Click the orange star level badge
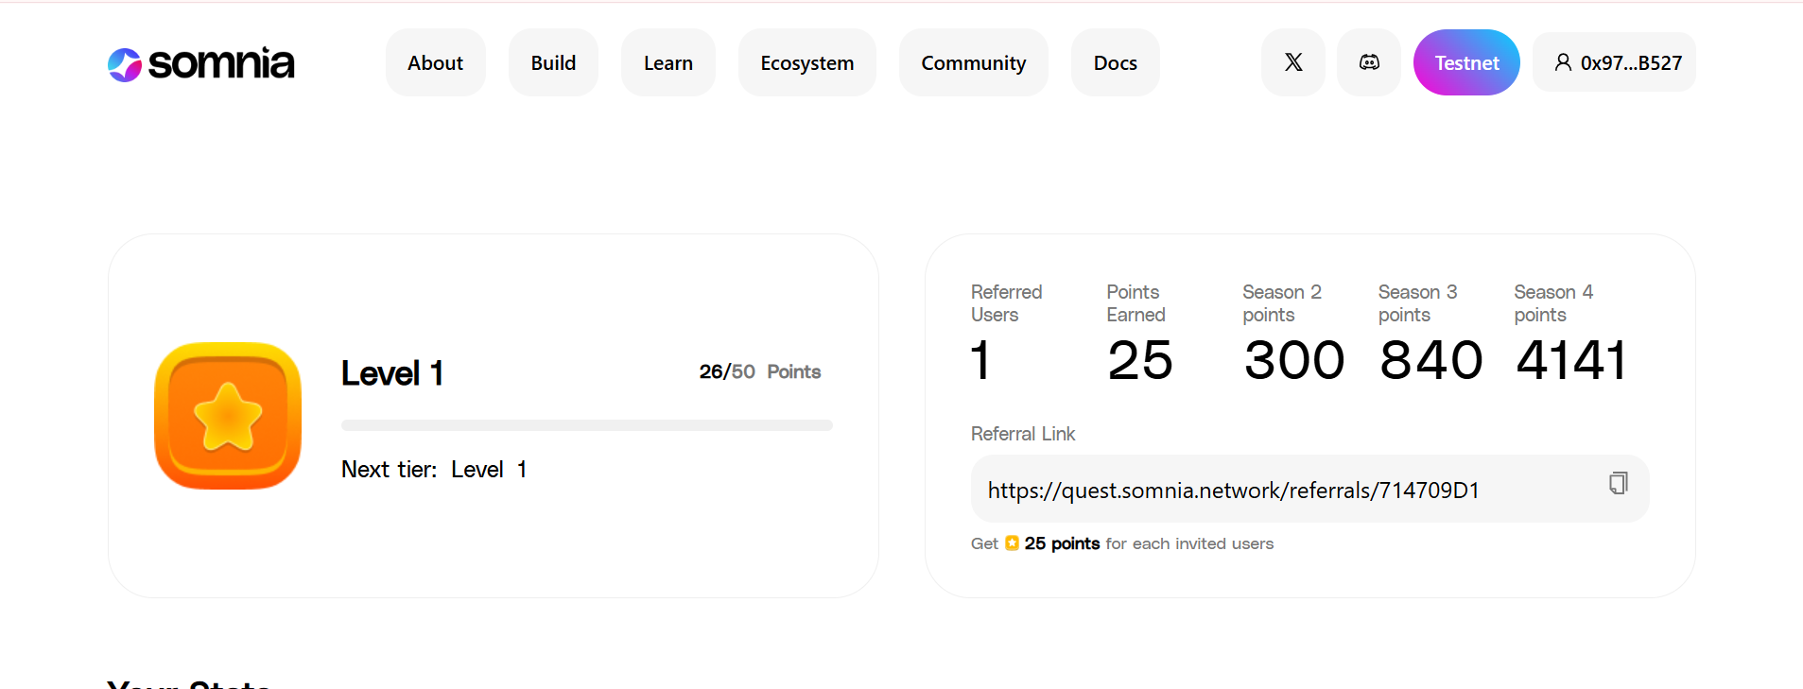 click(228, 416)
